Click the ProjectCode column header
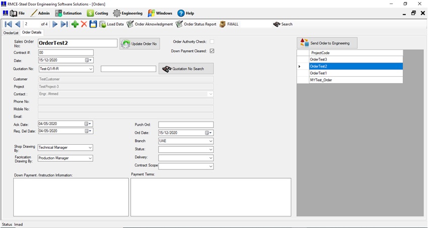428x228 pixels. click(x=356, y=53)
